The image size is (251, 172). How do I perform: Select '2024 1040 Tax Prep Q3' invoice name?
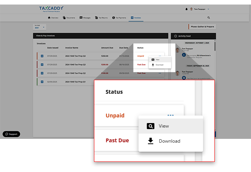[75, 65]
